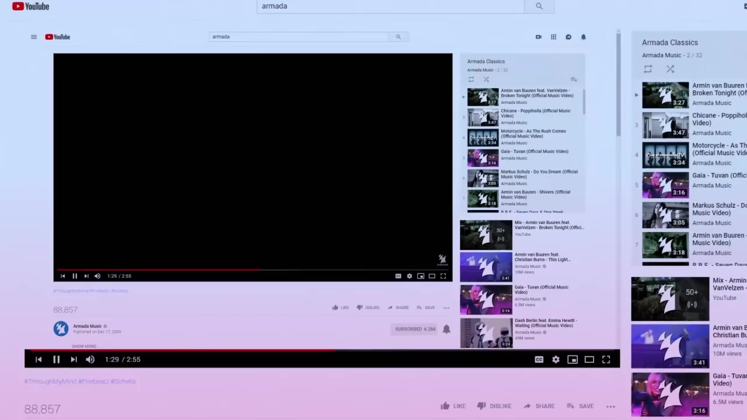
Task: Click the enlarged LIKE button
Action: pyautogui.click(x=453, y=406)
